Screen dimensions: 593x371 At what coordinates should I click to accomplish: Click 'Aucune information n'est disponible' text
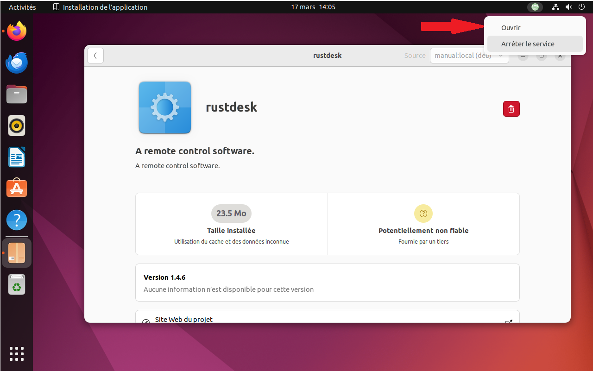click(x=228, y=289)
